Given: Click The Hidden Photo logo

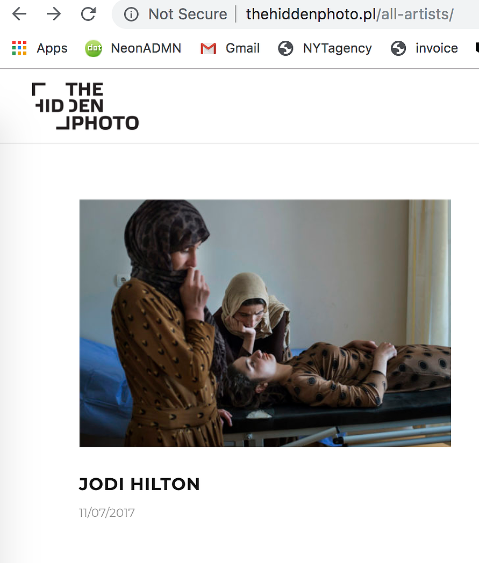Looking at the screenshot, I should [85, 106].
